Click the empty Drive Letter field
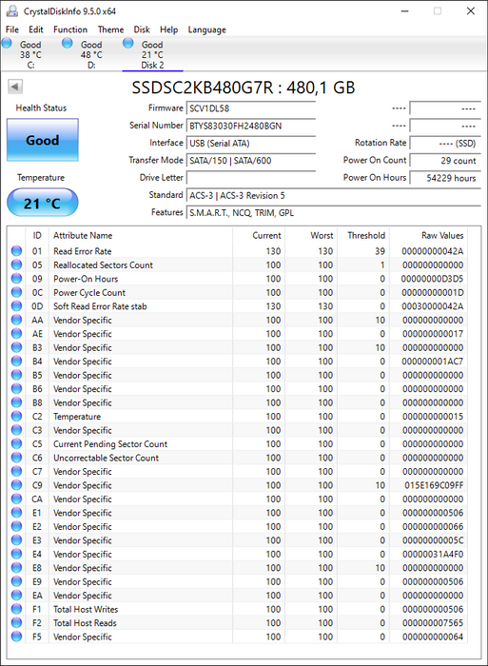488x666 pixels. point(250,178)
